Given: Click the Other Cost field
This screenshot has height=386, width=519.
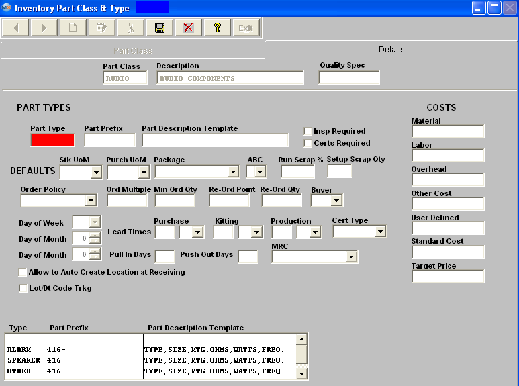Looking at the screenshot, I should [x=449, y=204].
